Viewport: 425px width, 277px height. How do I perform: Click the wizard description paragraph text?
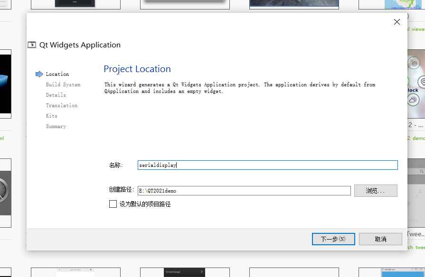(x=240, y=88)
